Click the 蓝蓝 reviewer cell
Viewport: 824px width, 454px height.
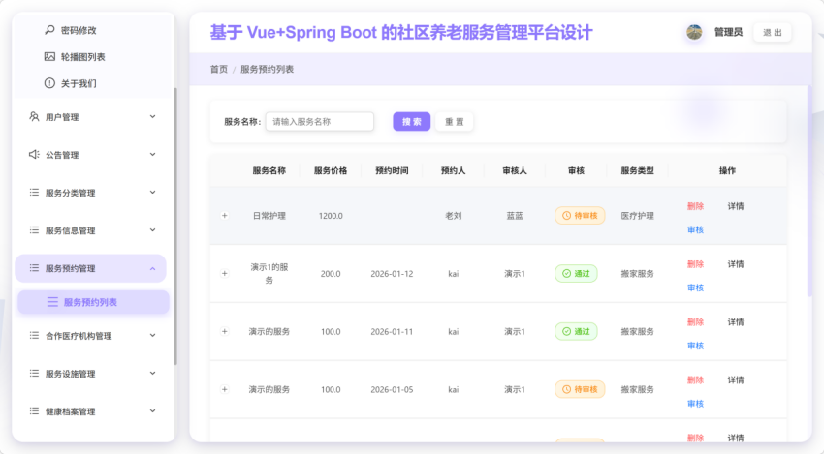[515, 216]
